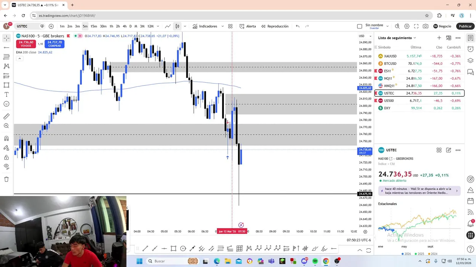Select the ruler measure tool
Image resolution: width=476 pixels, height=267 pixels.
pyautogui.click(x=6, y=116)
